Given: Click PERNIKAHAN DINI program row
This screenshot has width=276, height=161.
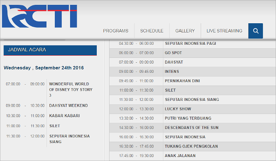Looking at the screenshot, I should point(193,81).
